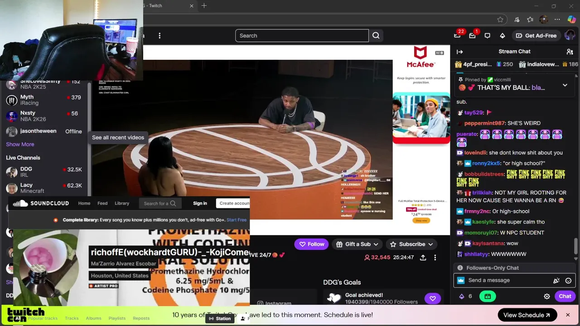Screen dimensions: 580x326
Task: Click the Twitch search input field
Action: pyautogui.click(x=302, y=35)
